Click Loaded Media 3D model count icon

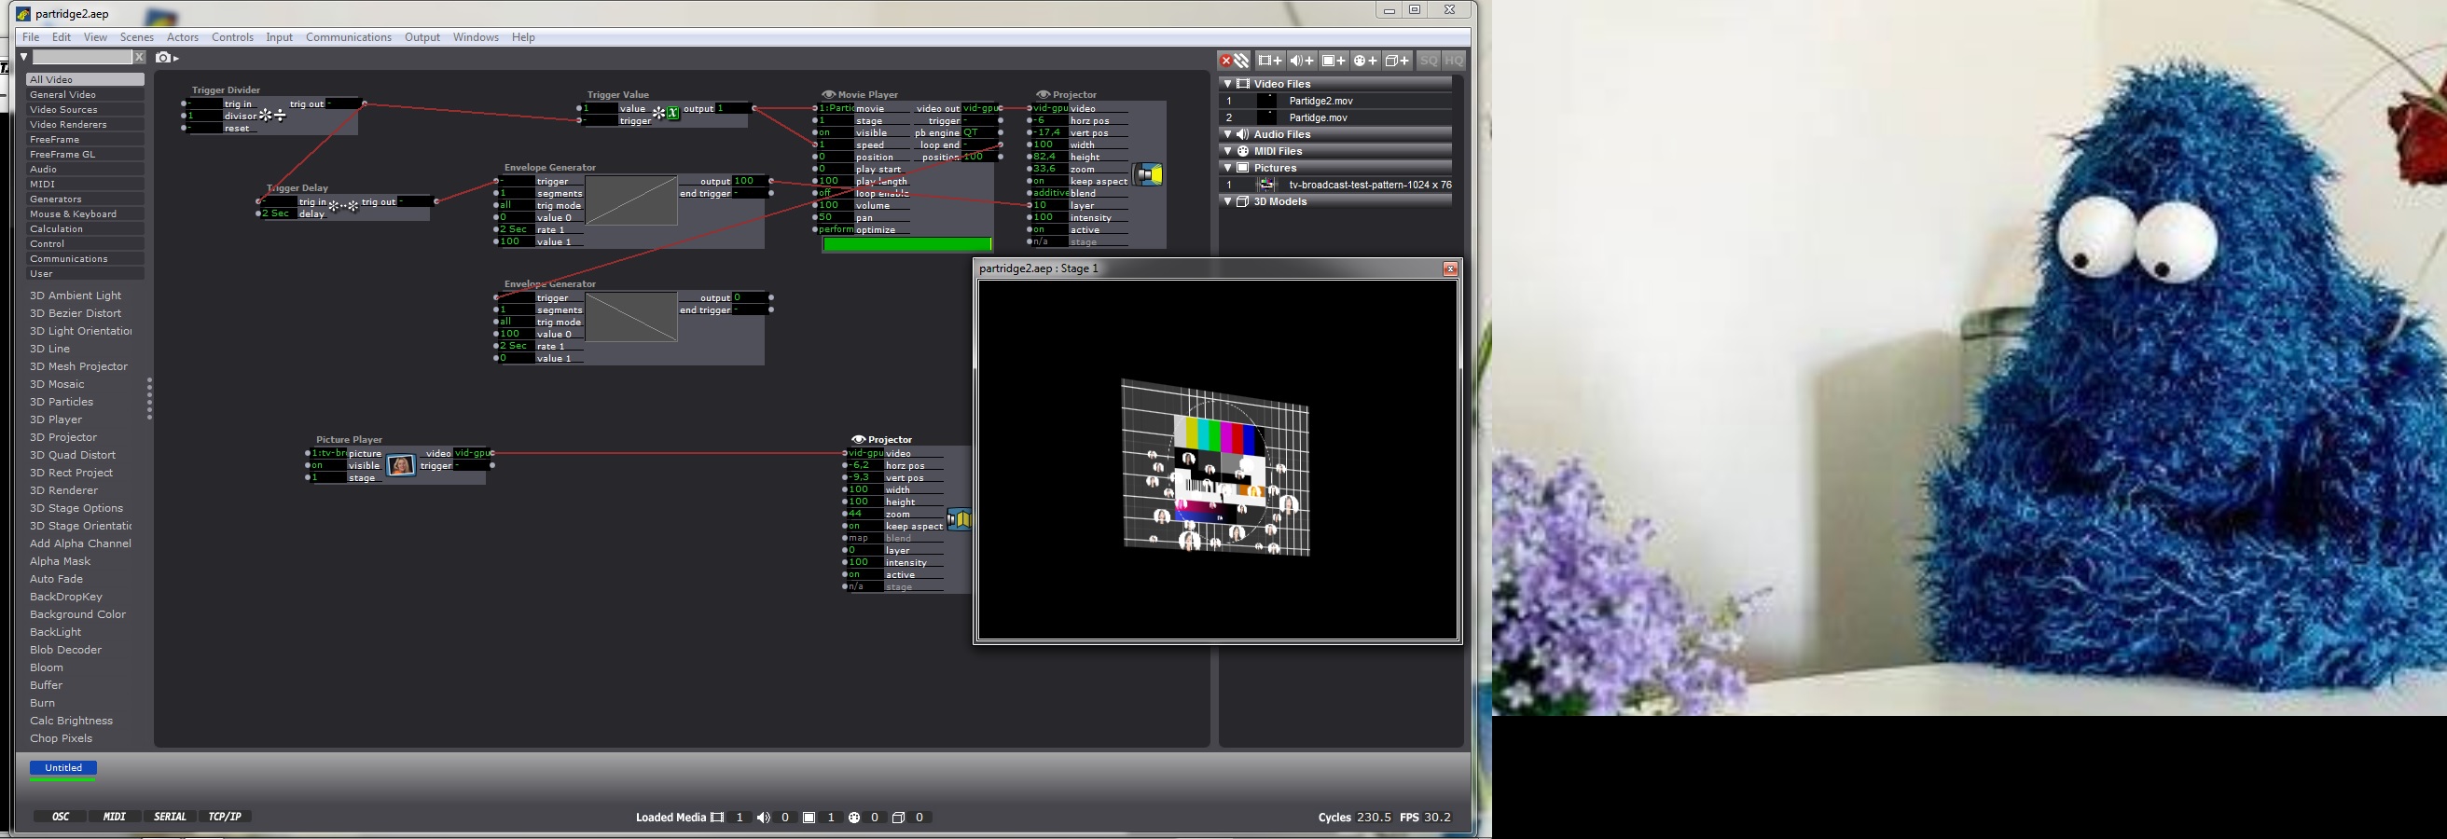pyautogui.click(x=898, y=818)
